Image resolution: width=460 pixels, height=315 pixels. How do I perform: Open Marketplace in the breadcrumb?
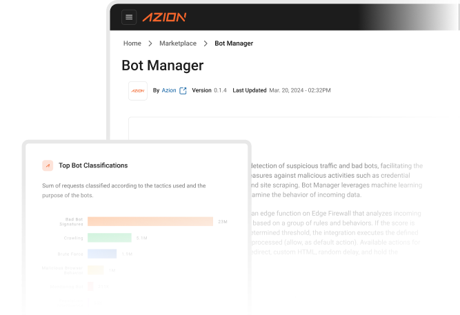[x=178, y=43]
